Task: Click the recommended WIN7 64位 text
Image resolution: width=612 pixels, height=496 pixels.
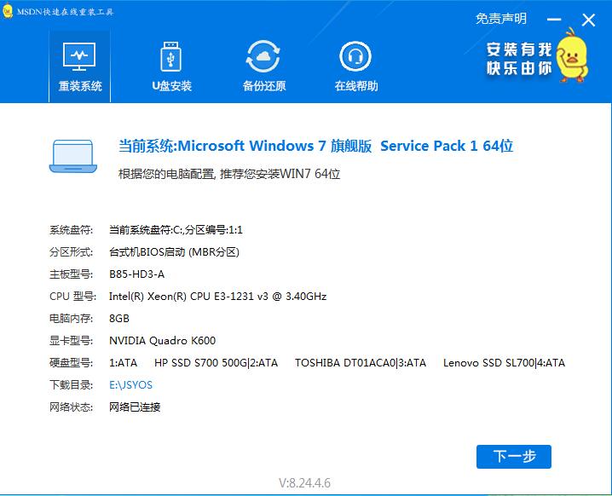Action: (x=229, y=174)
